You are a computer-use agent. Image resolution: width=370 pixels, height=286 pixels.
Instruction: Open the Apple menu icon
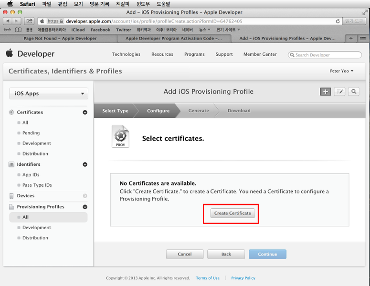click(x=10, y=4)
